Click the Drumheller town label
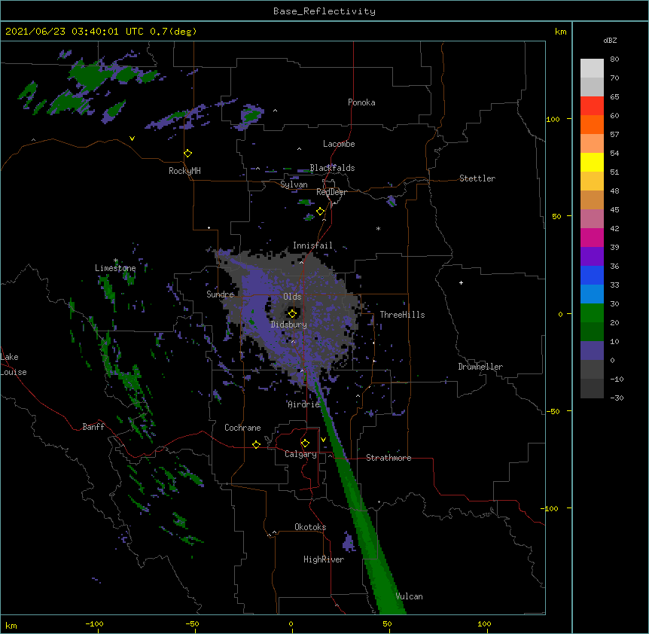 480,367
